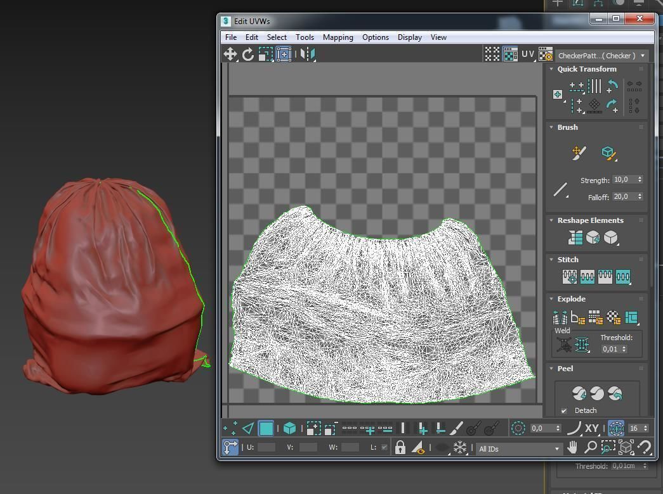Click the Mirror Horizontal tool

pyautogui.click(x=308, y=54)
